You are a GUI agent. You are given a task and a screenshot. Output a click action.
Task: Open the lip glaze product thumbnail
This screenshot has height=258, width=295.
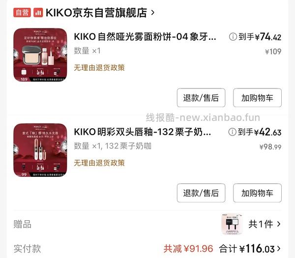click(40, 150)
